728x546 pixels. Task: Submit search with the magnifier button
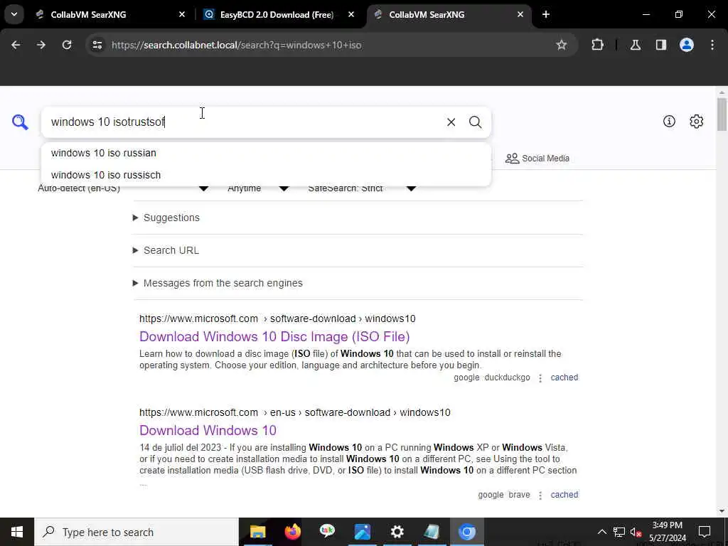pyautogui.click(x=475, y=122)
